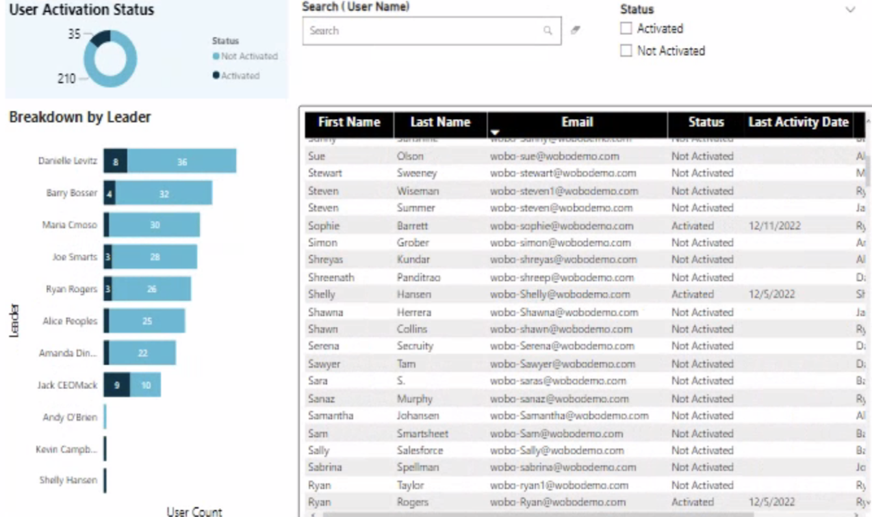Screen dimensions: 872x517
Task: Click Ryan Rogers bar segment showing 26
Action: pyautogui.click(x=152, y=289)
